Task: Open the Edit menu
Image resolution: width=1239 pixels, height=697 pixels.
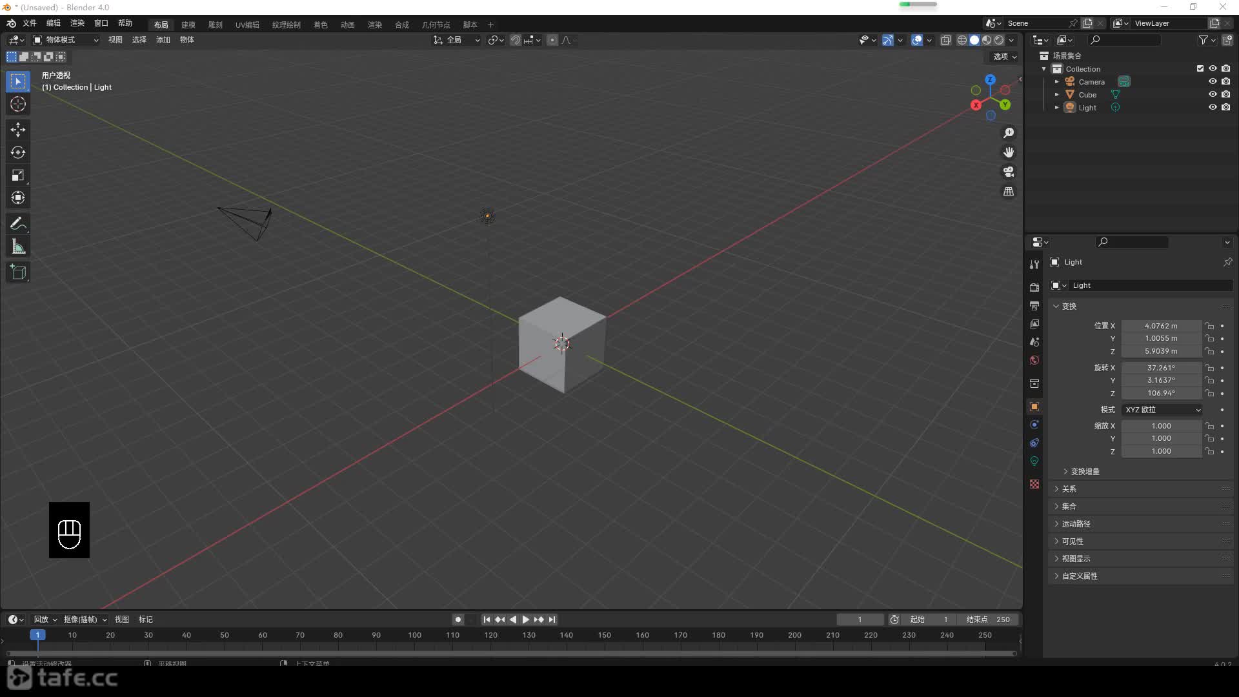Action: pyautogui.click(x=54, y=23)
